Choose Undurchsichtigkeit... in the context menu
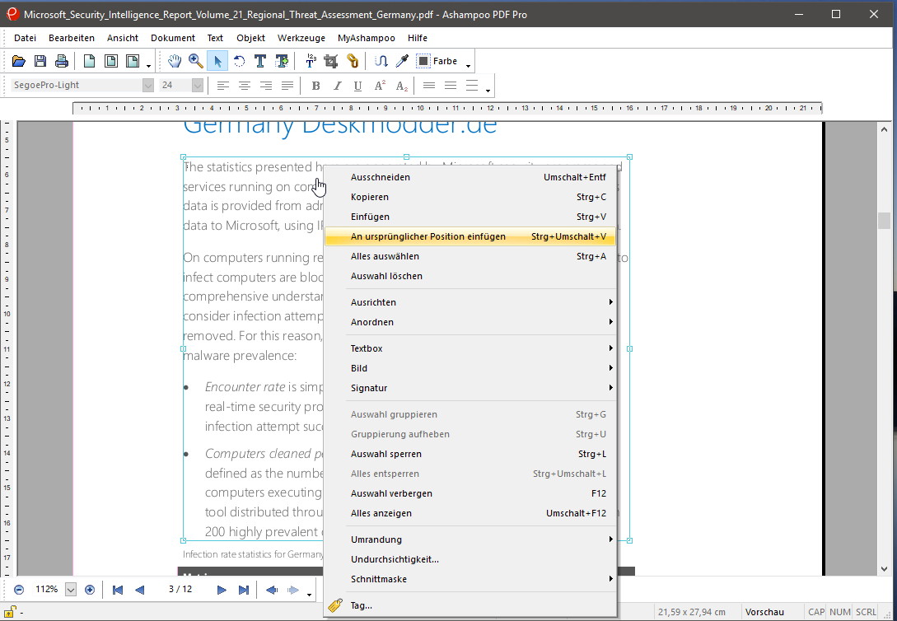Screen dimensions: 897x621 tap(470, 559)
